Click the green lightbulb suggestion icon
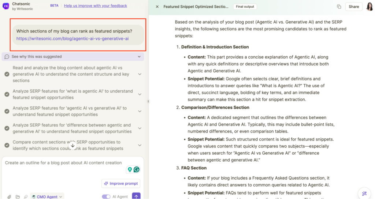The width and height of the screenshot is (375, 199). (x=130, y=169)
